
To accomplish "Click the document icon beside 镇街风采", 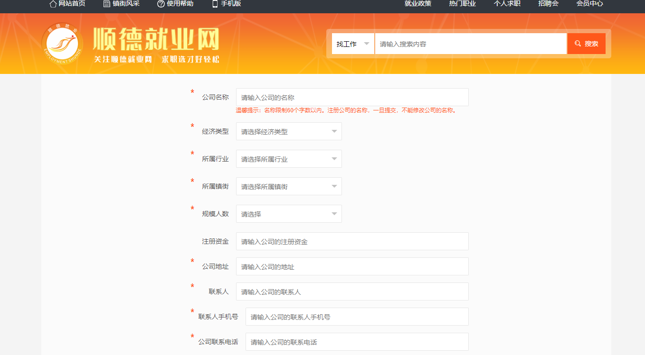I will point(107,4).
